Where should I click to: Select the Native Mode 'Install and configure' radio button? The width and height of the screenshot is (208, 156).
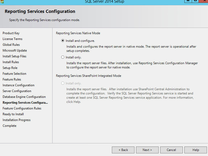click(x=63, y=41)
